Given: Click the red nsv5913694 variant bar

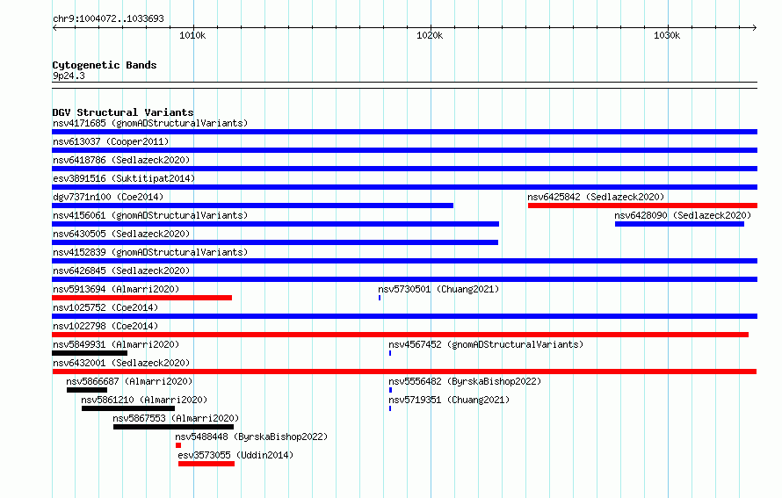Looking at the screenshot, I should [x=142, y=298].
